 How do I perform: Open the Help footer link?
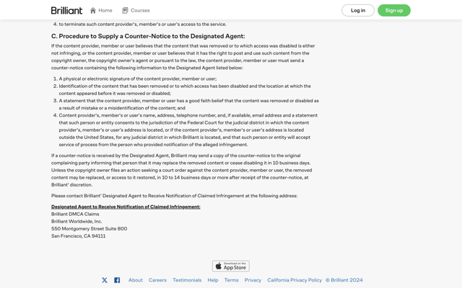click(213, 280)
